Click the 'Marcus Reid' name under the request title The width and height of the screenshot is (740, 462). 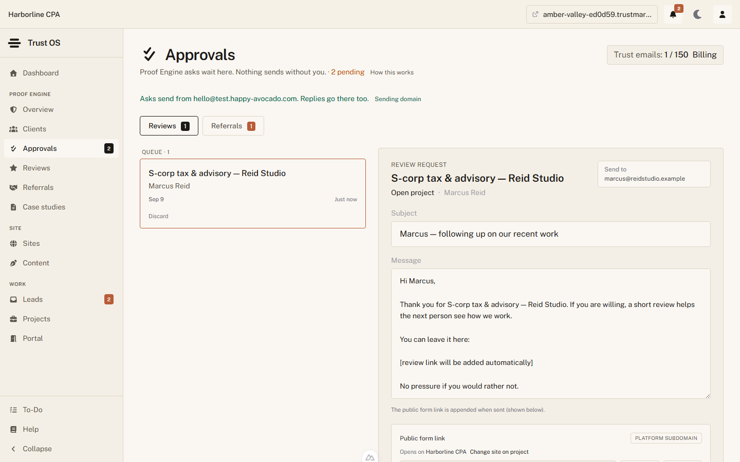[x=465, y=193]
